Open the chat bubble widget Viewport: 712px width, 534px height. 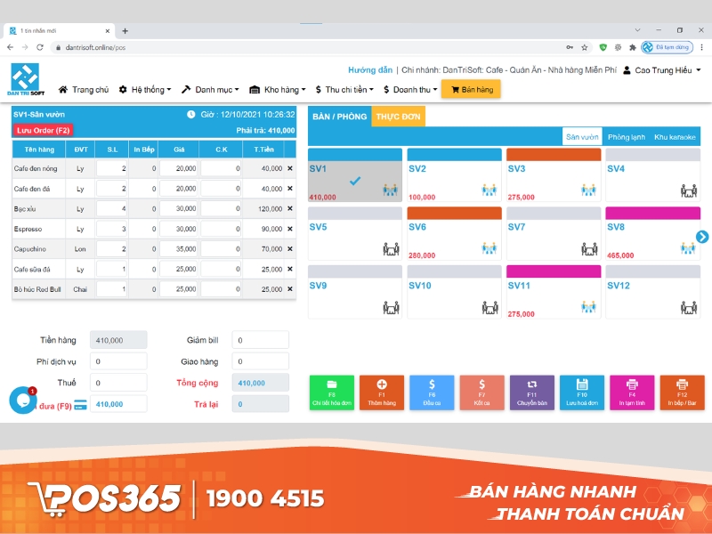[x=23, y=400]
